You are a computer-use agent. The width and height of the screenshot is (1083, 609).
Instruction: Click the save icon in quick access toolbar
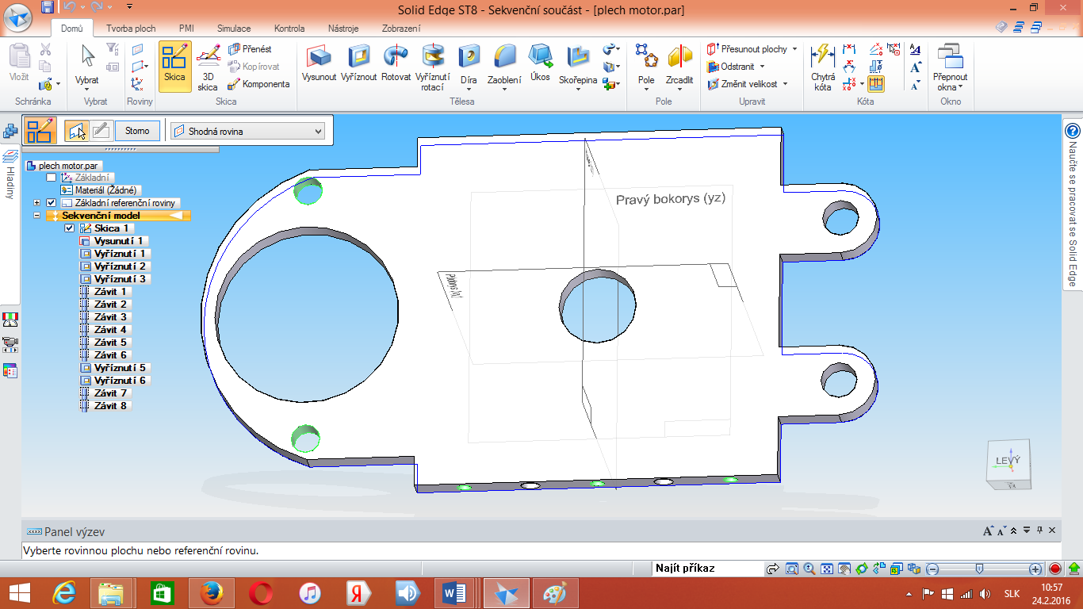point(47,7)
